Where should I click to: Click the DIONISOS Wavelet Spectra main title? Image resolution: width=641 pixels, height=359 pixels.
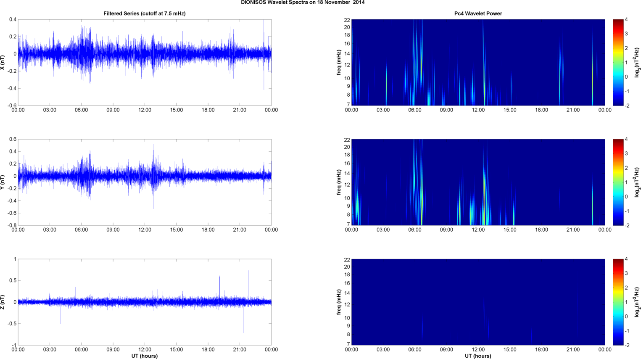pyautogui.click(x=303, y=3)
